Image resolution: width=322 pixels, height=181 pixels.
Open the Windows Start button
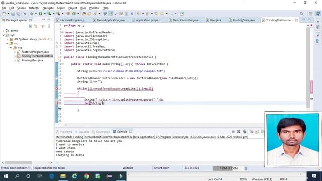click(6, 176)
